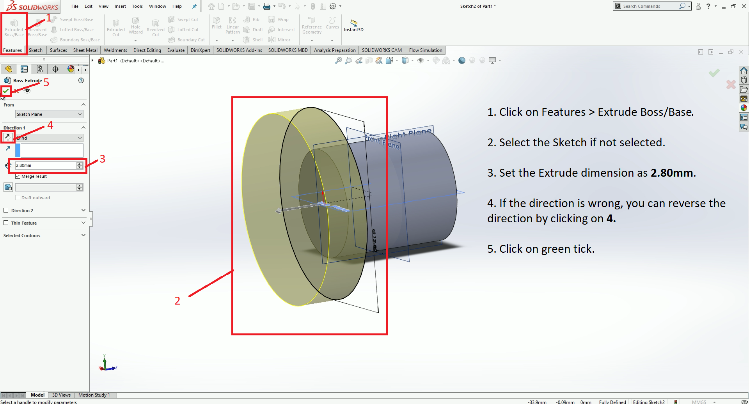
Task: Open SOLIDWORKS Resources home tab in task pane
Action: [744, 71]
